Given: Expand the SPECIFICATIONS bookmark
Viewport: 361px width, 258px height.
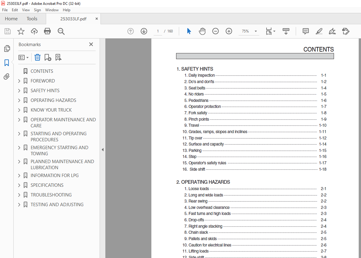Looking at the screenshot, I should [19, 185].
